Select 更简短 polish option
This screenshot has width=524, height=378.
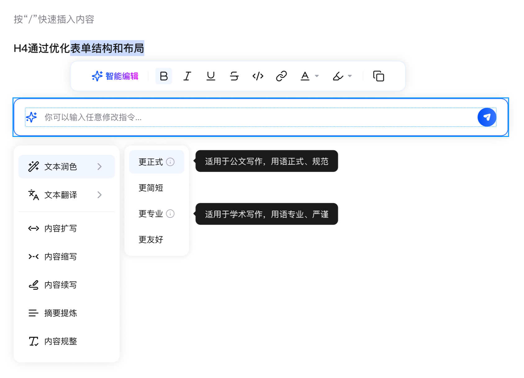(151, 188)
